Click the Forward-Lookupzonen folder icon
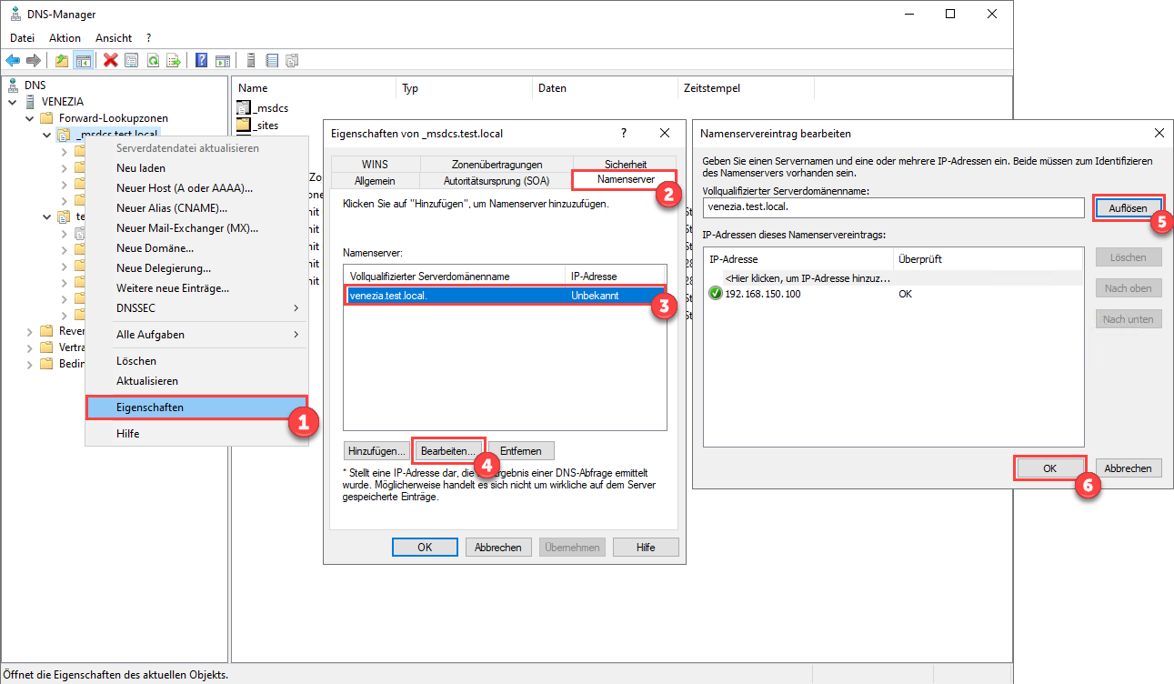1174x684 pixels. pos(46,118)
